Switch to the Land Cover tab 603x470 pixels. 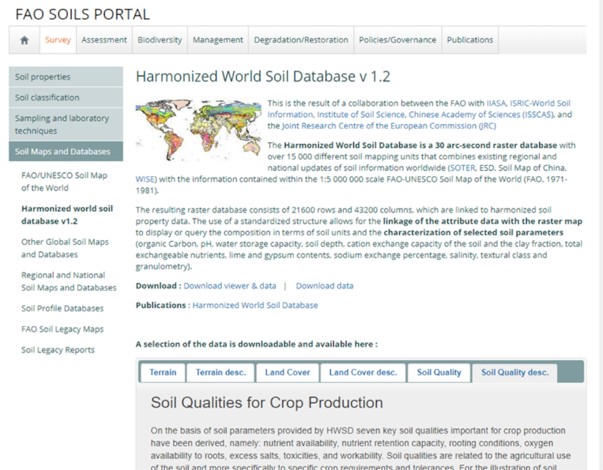coord(287,372)
